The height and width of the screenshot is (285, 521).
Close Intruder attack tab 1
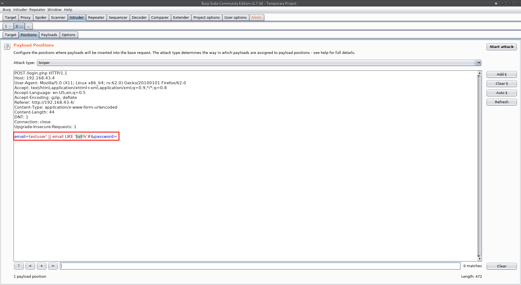coord(10,27)
